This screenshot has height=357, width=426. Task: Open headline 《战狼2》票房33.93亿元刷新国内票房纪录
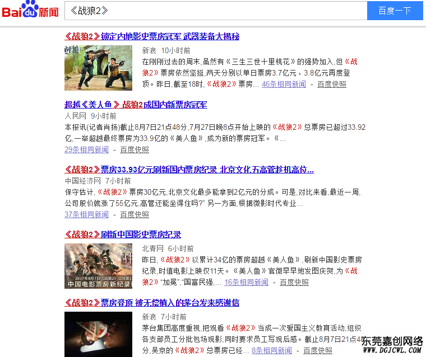(189, 170)
